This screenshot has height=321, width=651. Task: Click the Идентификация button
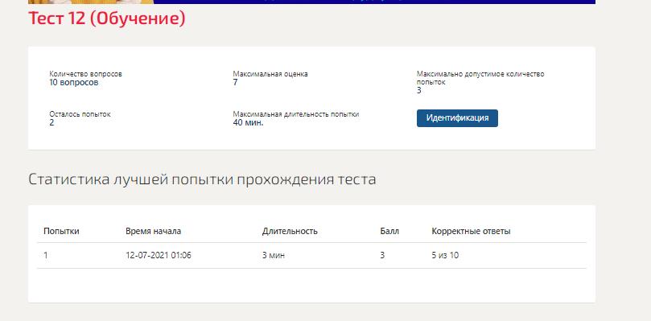(x=457, y=118)
